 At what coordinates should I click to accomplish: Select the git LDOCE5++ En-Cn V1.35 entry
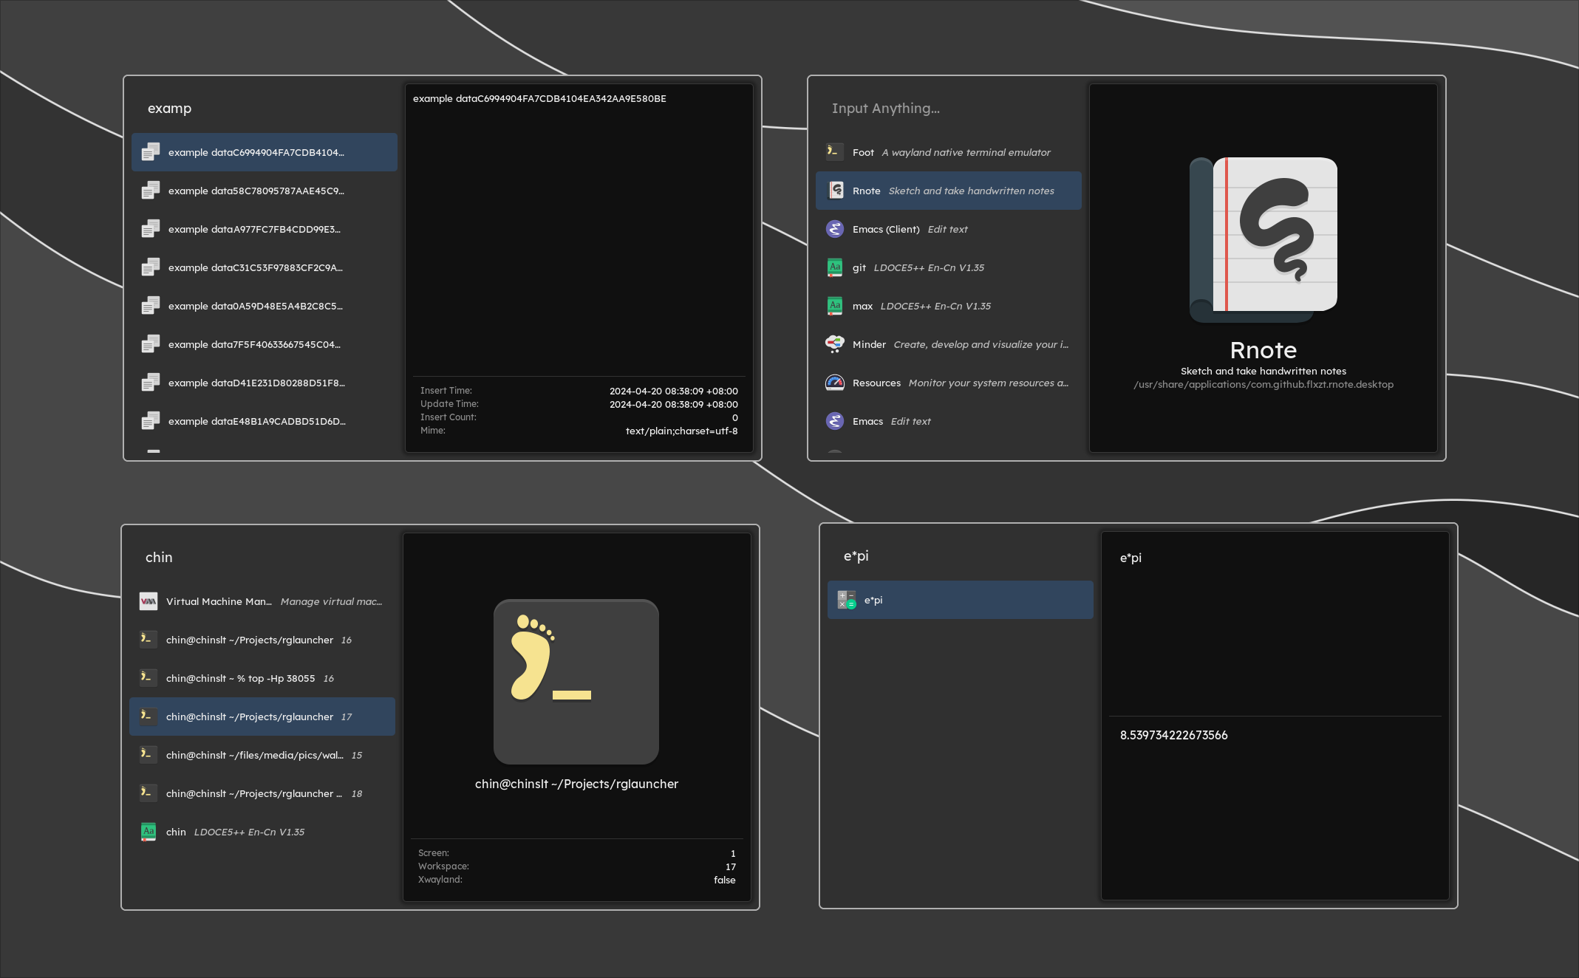click(949, 267)
